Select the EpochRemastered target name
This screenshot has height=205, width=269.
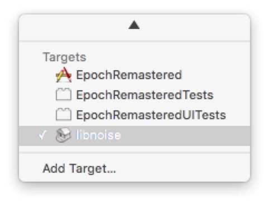tap(129, 75)
